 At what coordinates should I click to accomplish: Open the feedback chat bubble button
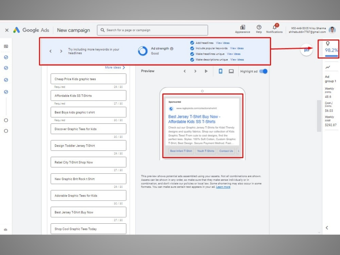coord(306,50)
